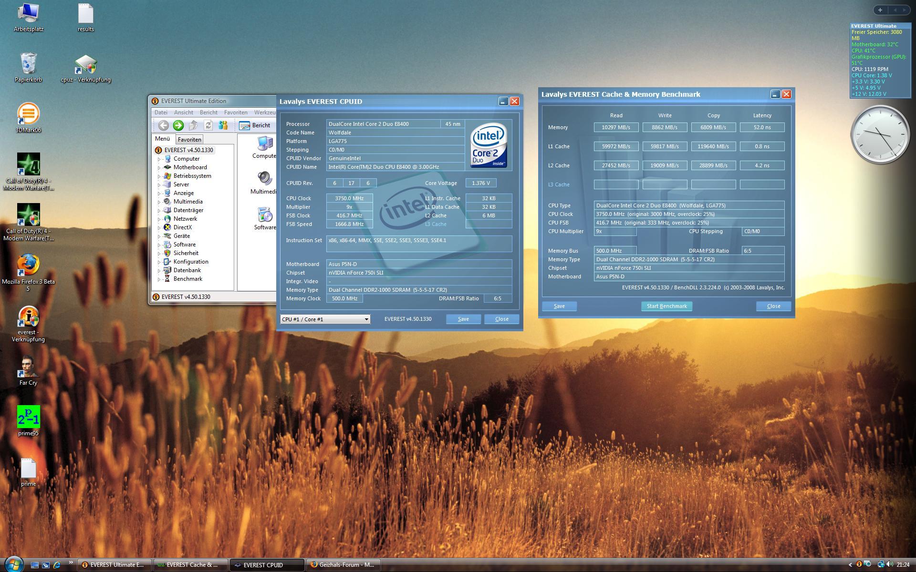Image resolution: width=916 pixels, height=572 pixels.
Task: Select the Datenträger tree item
Action: pos(188,210)
